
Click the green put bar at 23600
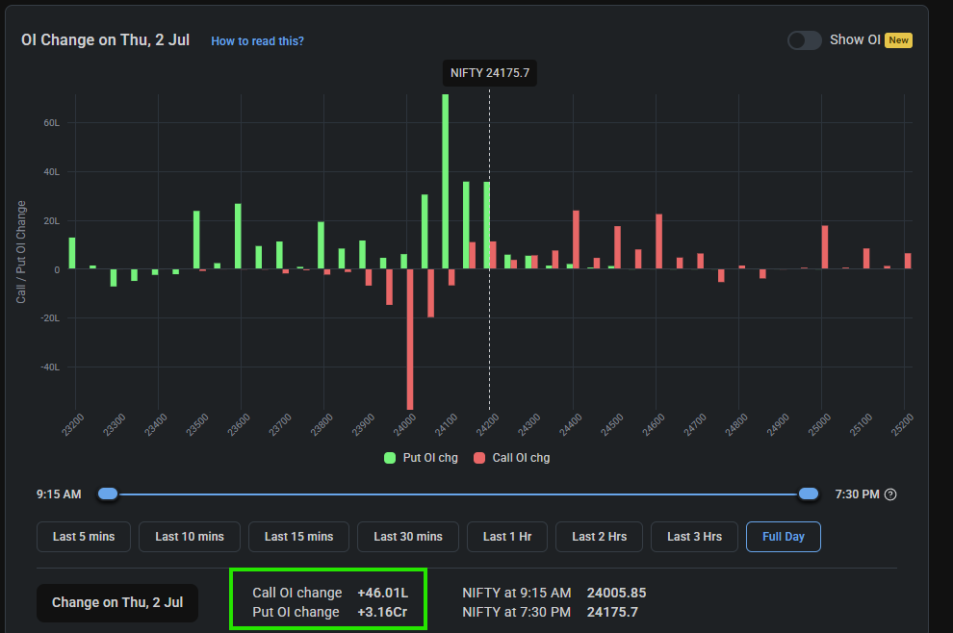239,237
